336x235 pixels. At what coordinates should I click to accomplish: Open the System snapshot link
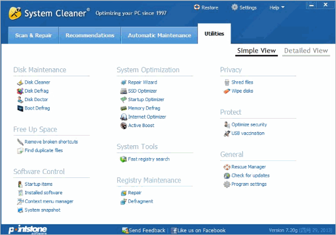point(42,210)
